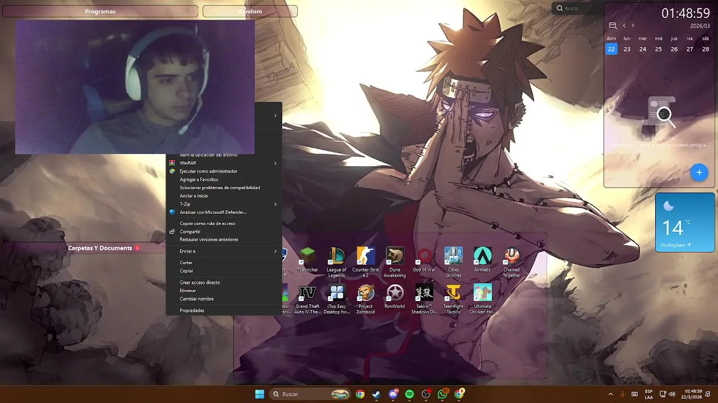Open OBS Studio taskbar icon

426,394
